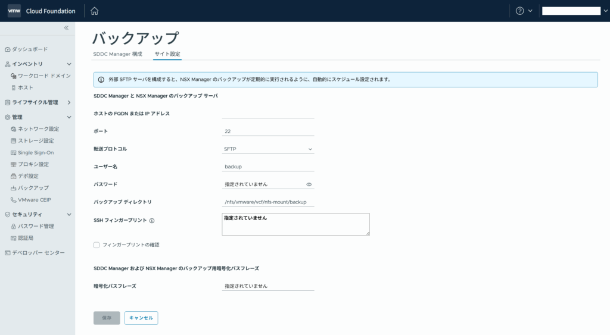The height and width of the screenshot is (335, 610).
Task: Show password using the eye icon
Action: (x=309, y=185)
